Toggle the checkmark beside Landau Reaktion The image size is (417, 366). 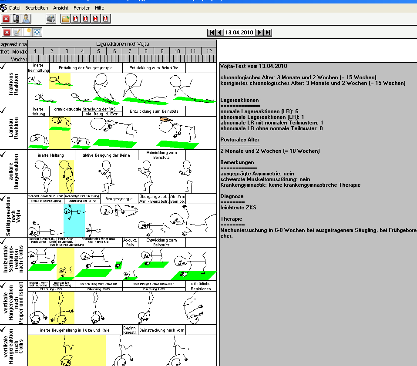click(3, 110)
